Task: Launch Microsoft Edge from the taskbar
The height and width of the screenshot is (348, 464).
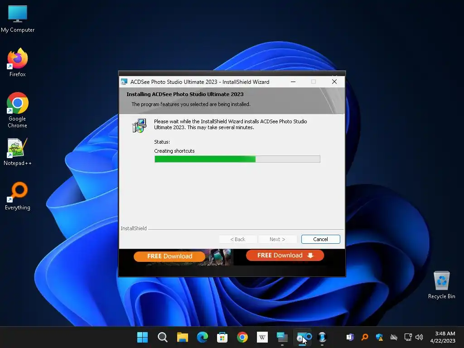Action: (x=203, y=337)
